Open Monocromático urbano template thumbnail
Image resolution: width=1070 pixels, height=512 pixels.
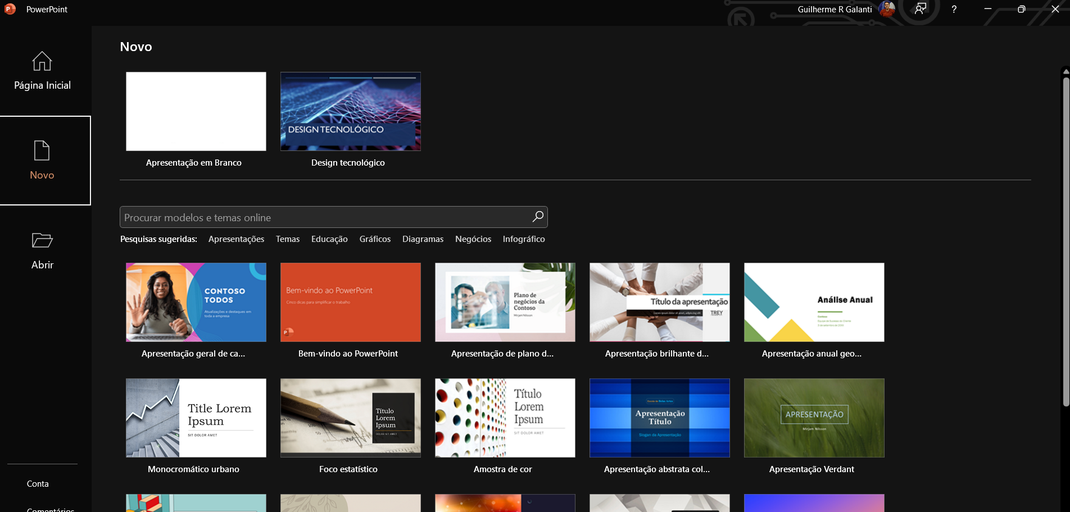pos(196,418)
